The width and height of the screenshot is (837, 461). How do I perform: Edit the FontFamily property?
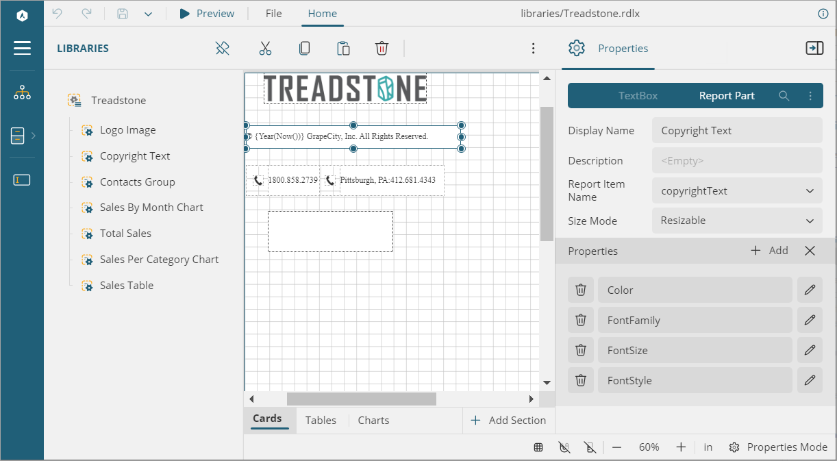pyautogui.click(x=810, y=320)
